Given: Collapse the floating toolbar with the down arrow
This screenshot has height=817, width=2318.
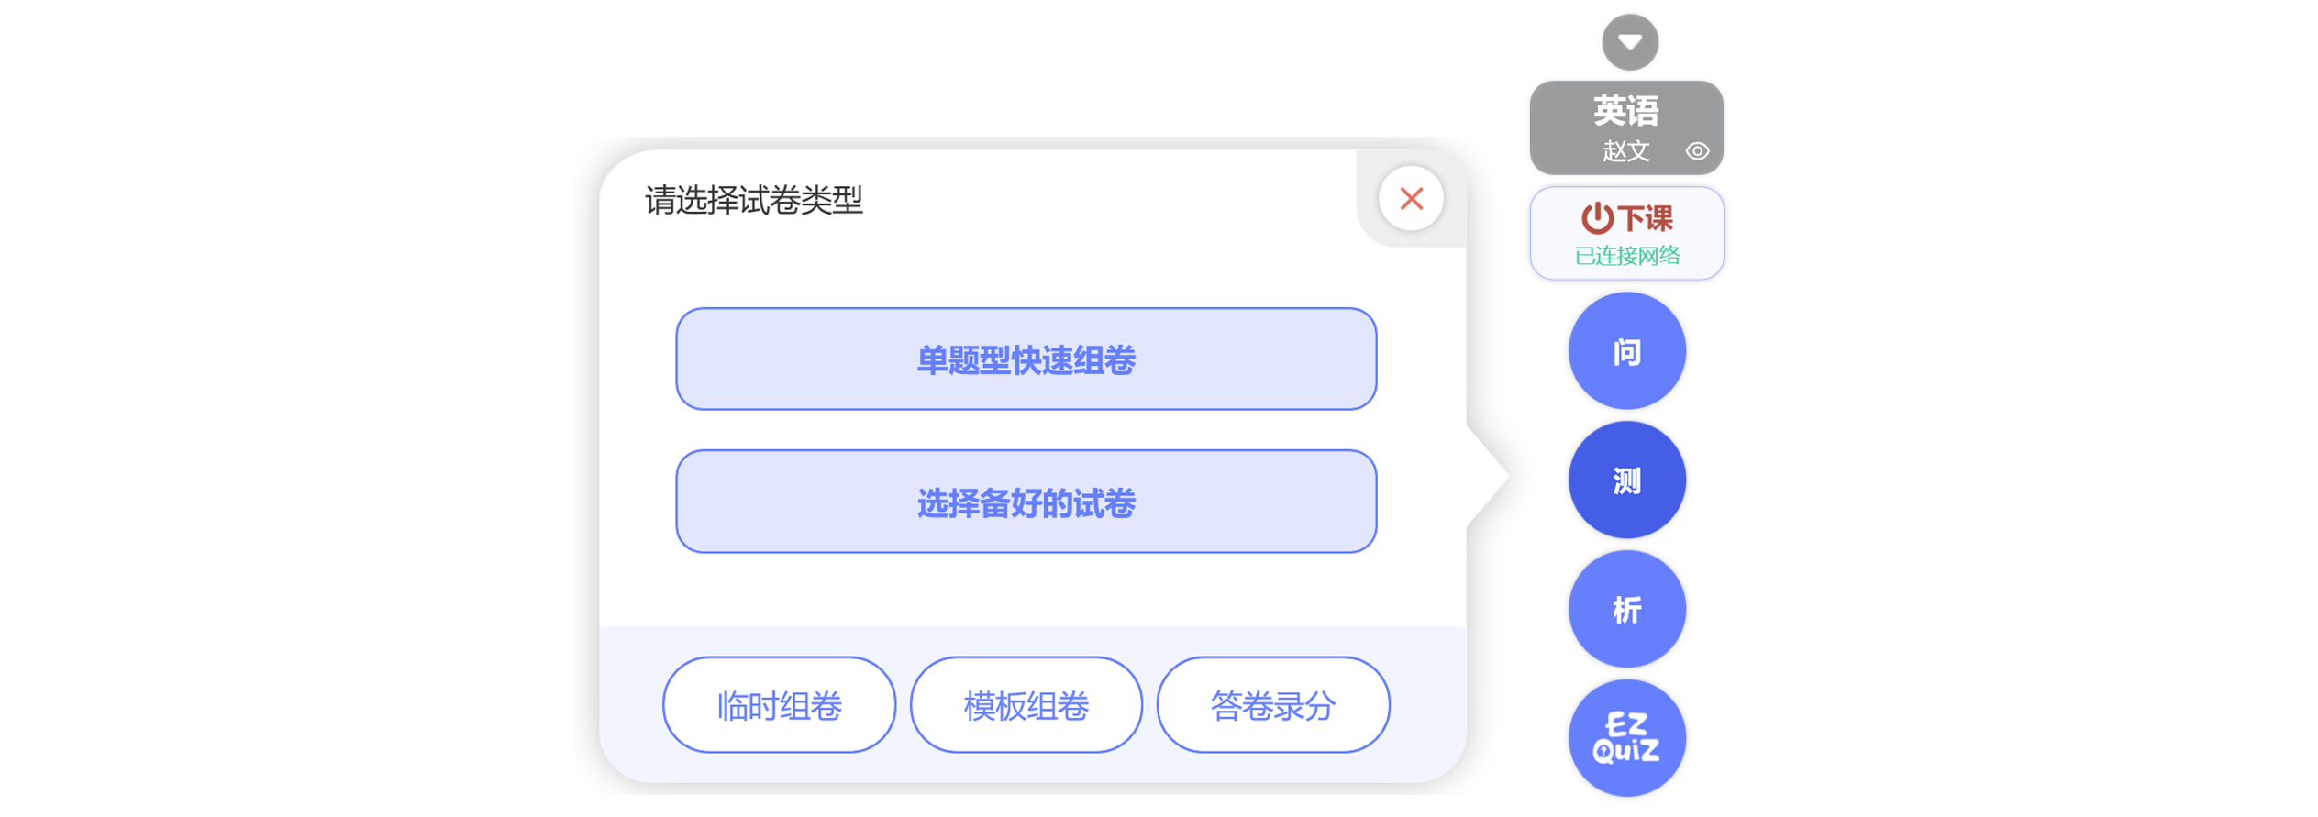Looking at the screenshot, I should coord(1629,42).
